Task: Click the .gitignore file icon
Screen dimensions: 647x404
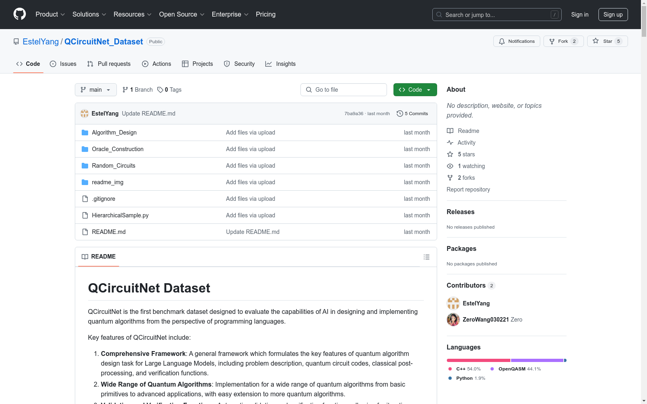Action: coord(85,199)
